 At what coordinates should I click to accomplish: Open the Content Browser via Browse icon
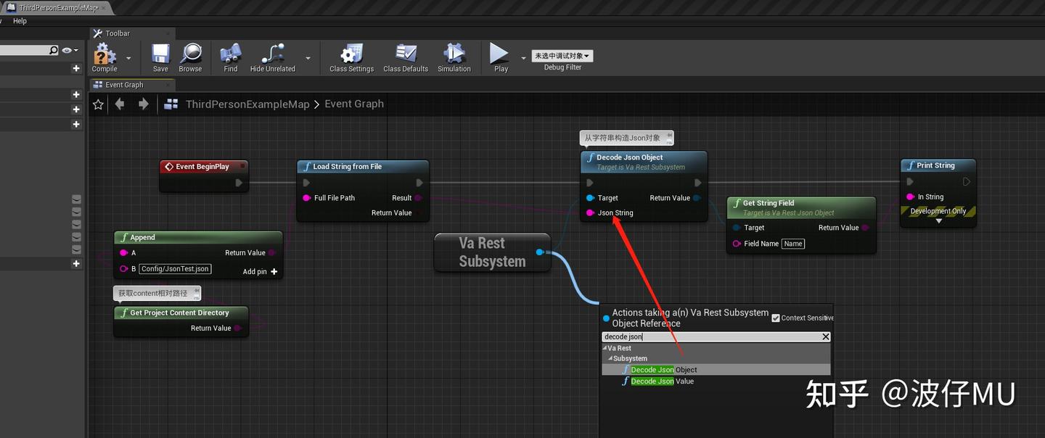(190, 54)
